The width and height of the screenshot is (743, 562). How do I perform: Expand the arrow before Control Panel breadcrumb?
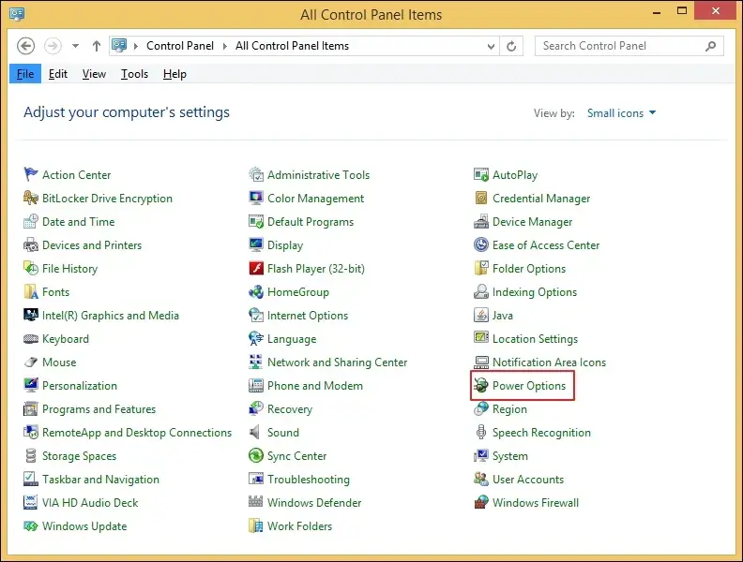pyautogui.click(x=136, y=46)
